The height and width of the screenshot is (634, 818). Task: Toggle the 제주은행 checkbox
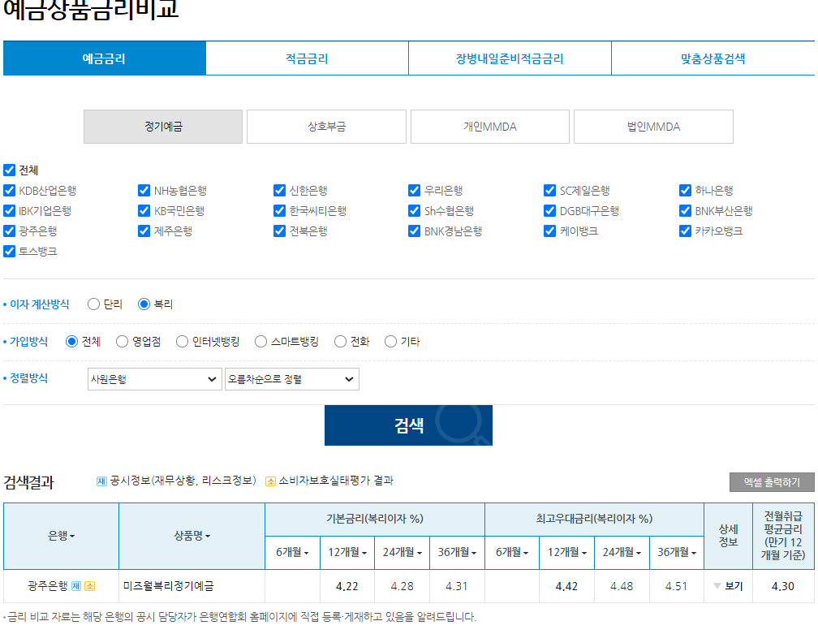pyautogui.click(x=144, y=231)
